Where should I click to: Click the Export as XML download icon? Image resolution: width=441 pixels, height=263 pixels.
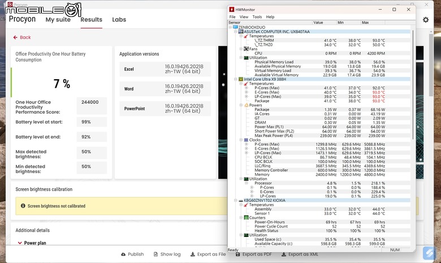tap(283, 255)
